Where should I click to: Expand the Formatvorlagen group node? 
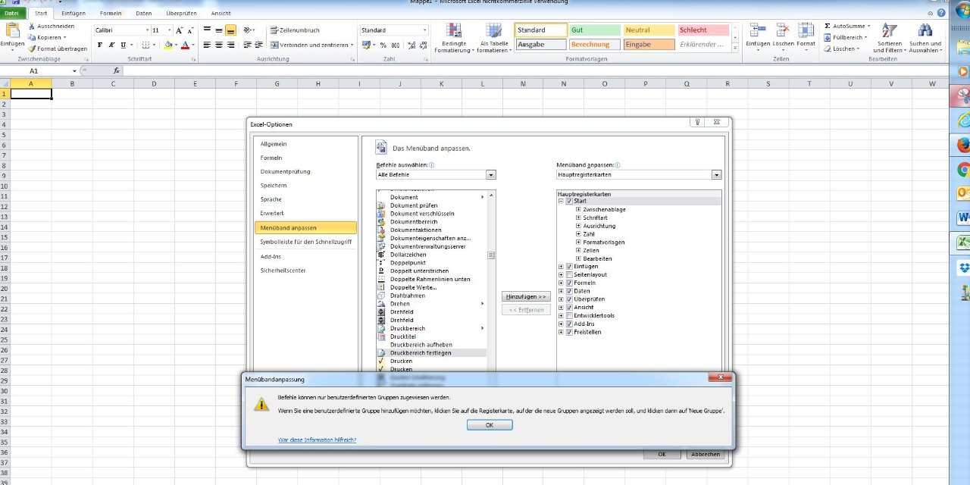click(x=578, y=242)
